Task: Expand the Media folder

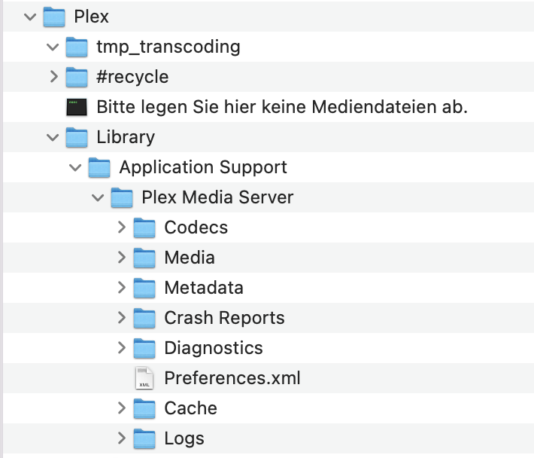Action: coord(121,258)
